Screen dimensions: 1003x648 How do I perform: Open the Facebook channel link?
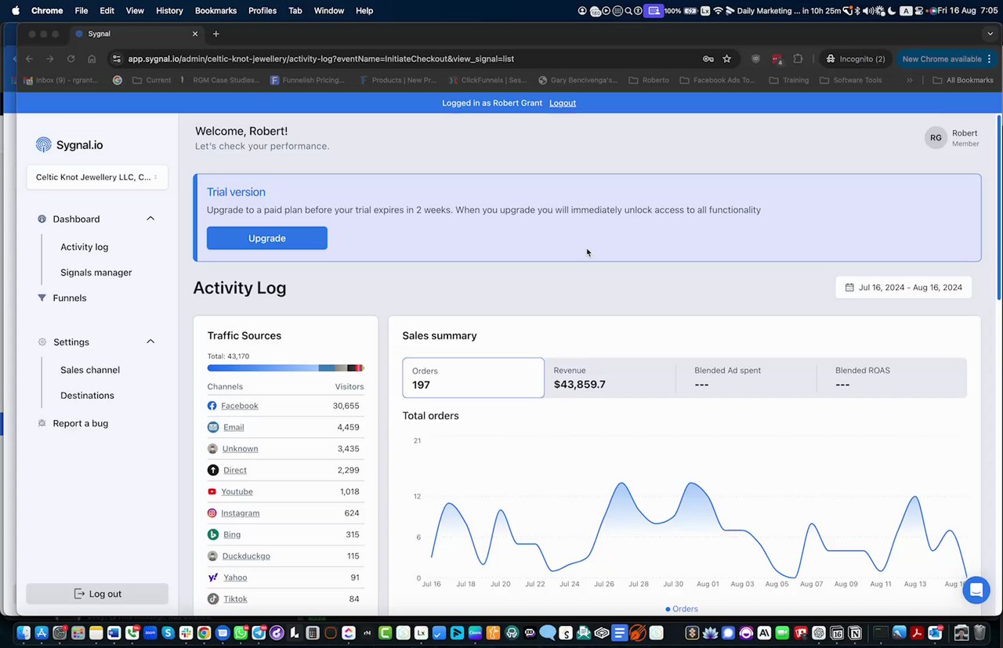[240, 406]
